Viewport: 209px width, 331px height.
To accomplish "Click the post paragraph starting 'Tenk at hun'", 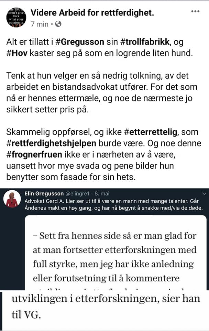I will click(x=102, y=93).
